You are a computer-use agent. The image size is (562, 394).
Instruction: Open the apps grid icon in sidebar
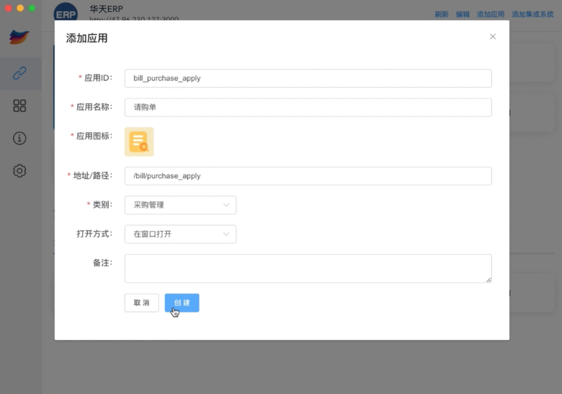coord(20,106)
